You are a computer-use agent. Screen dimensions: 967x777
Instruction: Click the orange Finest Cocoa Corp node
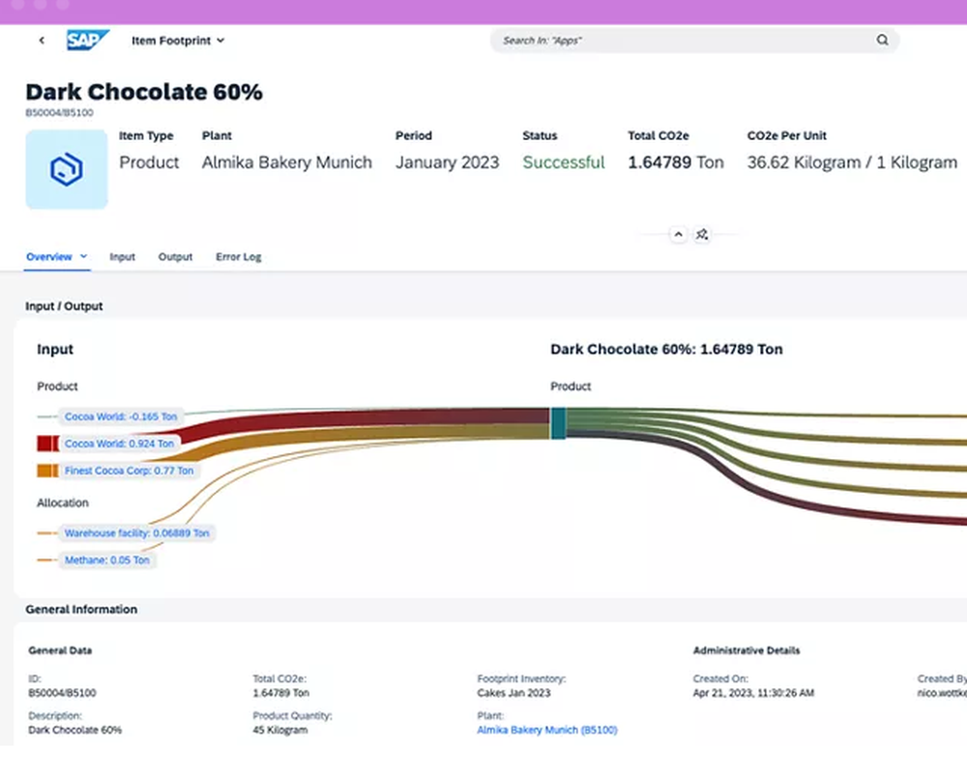(47, 471)
